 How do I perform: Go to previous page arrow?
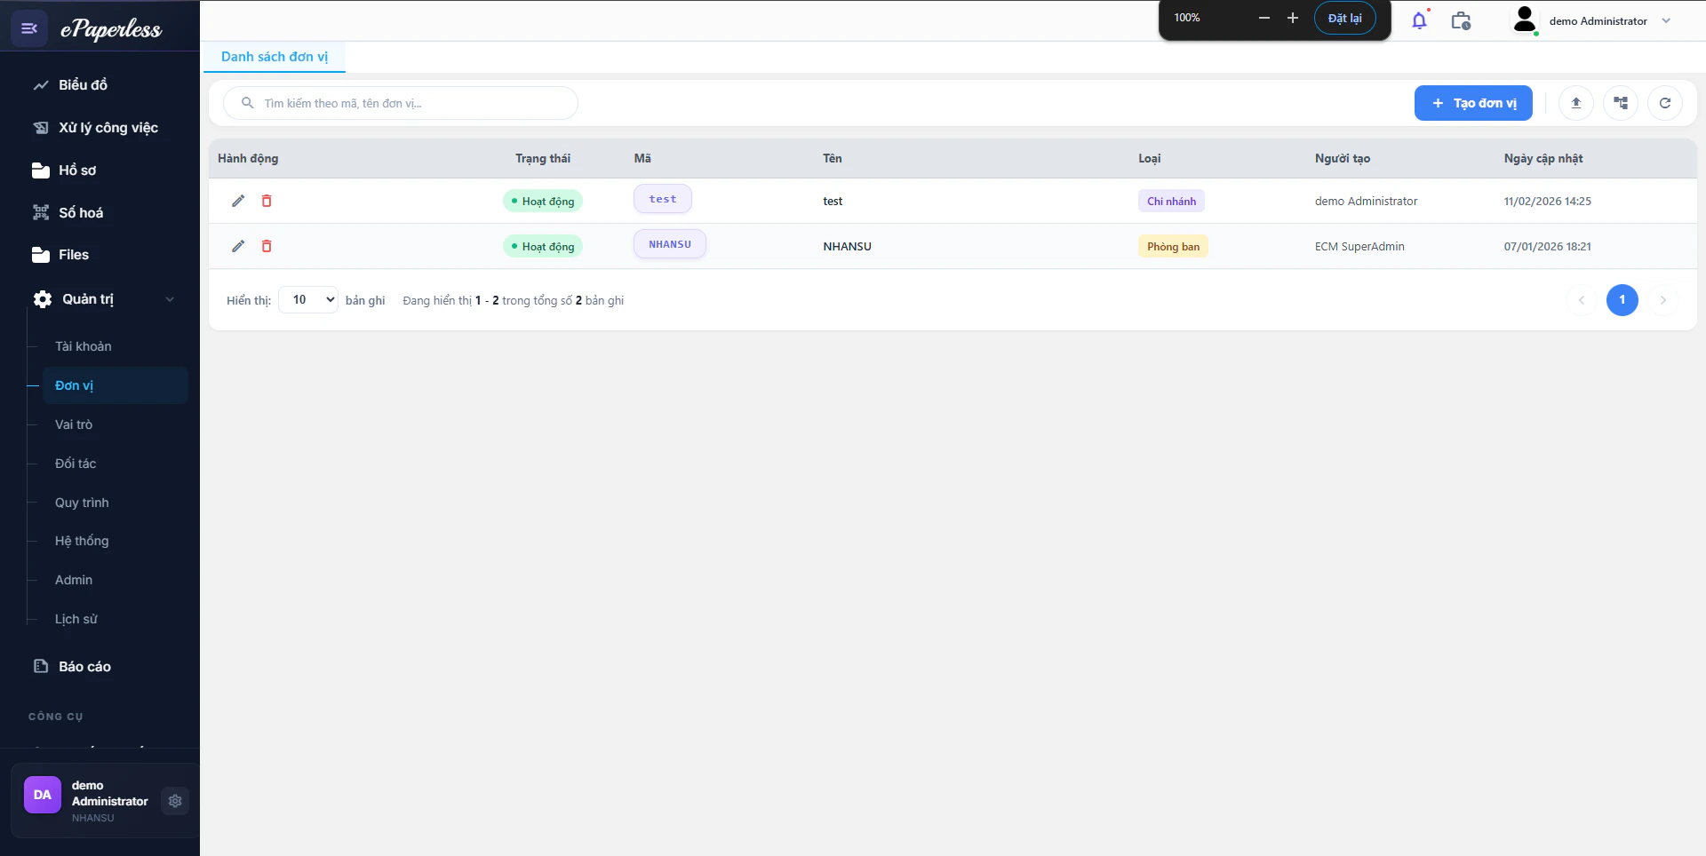tap(1582, 300)
